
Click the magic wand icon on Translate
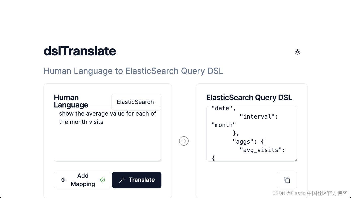(x=122, y=180)
